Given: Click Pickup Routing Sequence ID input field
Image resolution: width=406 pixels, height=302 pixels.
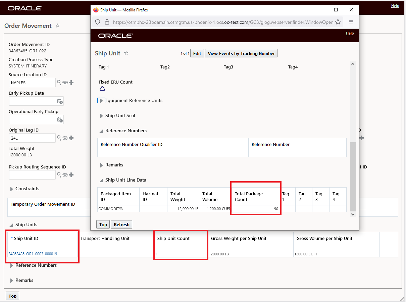Looking at the screenshot, I should pos(32,175).
